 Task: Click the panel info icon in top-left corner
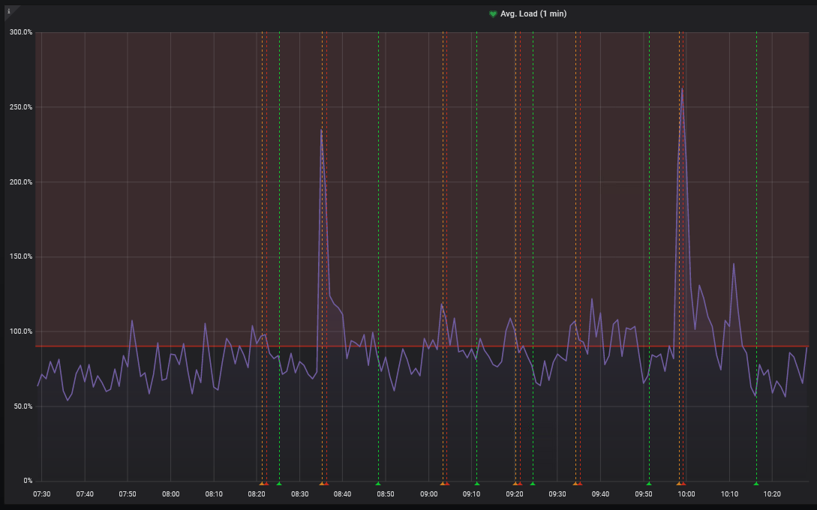[10, 13]
